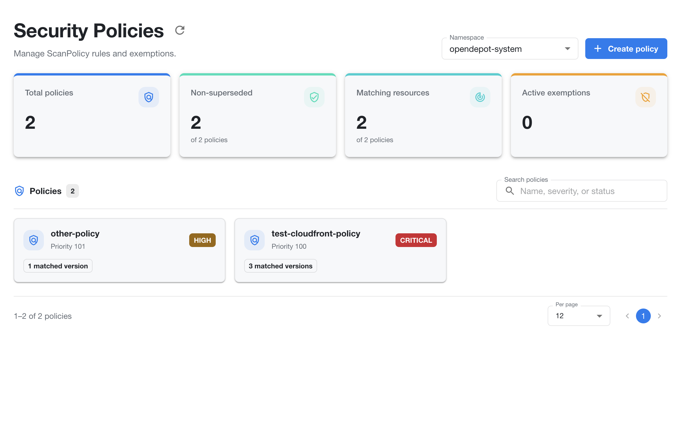
Task: Click the Security Policies heading
Action: click(89, 30)
